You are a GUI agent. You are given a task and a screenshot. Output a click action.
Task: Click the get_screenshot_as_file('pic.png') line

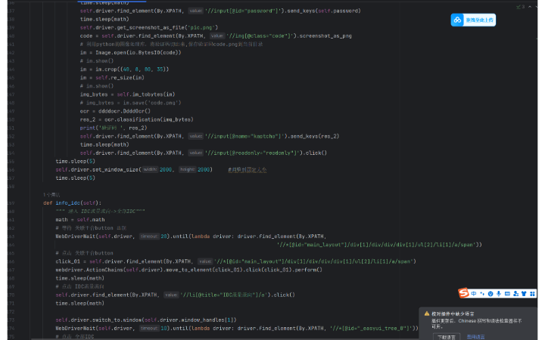click(149, 27)
